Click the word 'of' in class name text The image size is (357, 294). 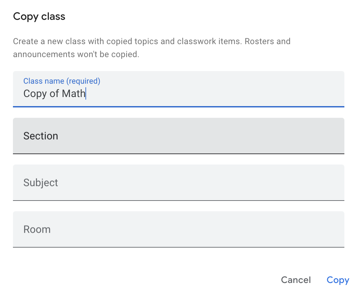54,93
